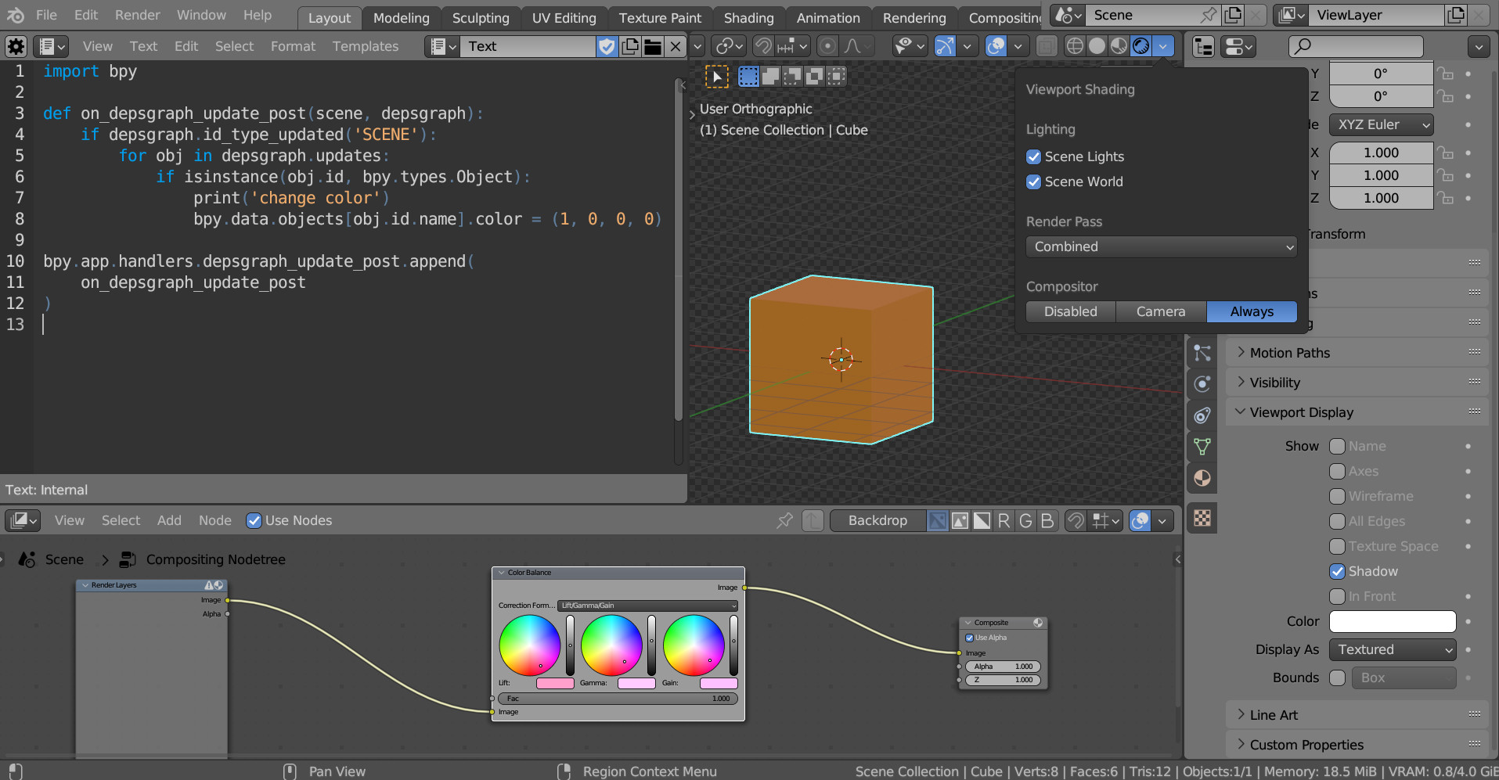Viewport: 1499px width, 780px height.
Task: Set Compositor to Disabled
Action: [1070, 311]
